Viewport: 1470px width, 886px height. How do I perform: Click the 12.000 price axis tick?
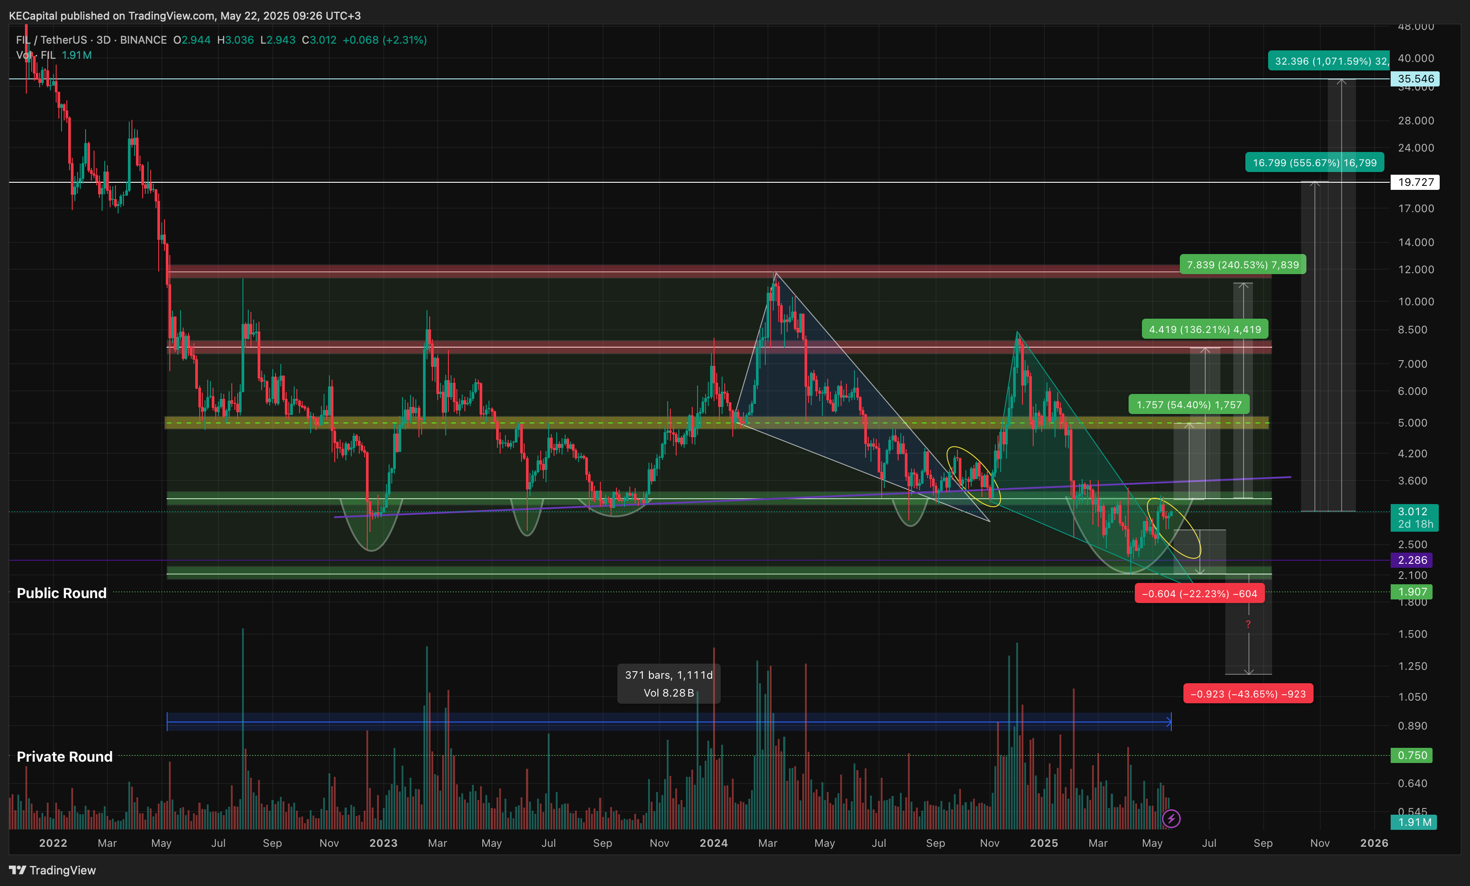pyautogui.click(x=1416, y=270)
